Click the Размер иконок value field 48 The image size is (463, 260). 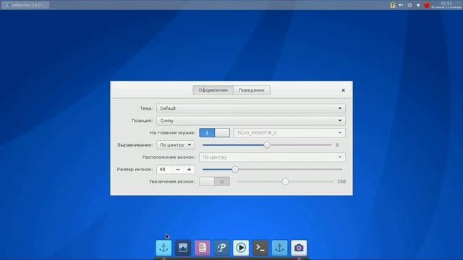pos(164,170)
